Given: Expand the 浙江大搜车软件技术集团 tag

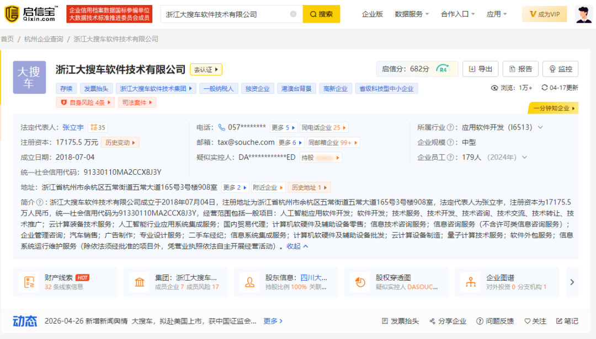Looking at the screenshot, I should click(x=156, y=88).
